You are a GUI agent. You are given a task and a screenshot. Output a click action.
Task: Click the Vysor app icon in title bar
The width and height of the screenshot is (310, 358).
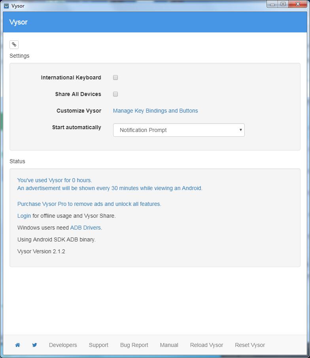tap(6, 6)
